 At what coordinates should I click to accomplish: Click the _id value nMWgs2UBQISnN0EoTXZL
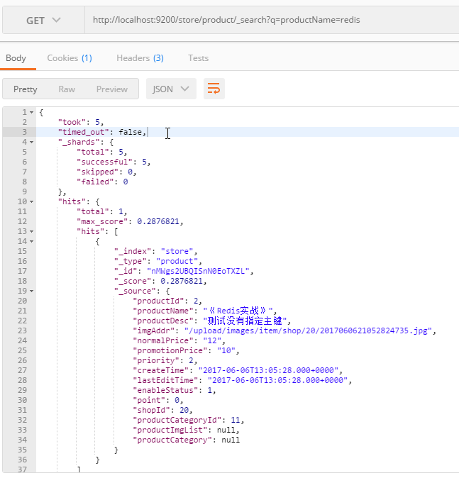point(198,271)
